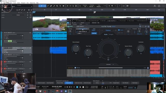This screenshot has height=93, width=166.
Task: Click the Auto Key button
Action: click(94, 33)
